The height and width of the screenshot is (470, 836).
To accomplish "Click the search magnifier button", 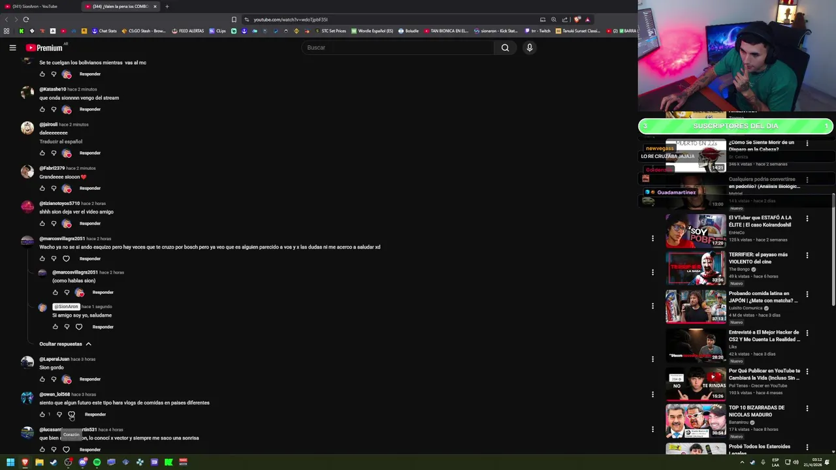I will tap(505, 48).
